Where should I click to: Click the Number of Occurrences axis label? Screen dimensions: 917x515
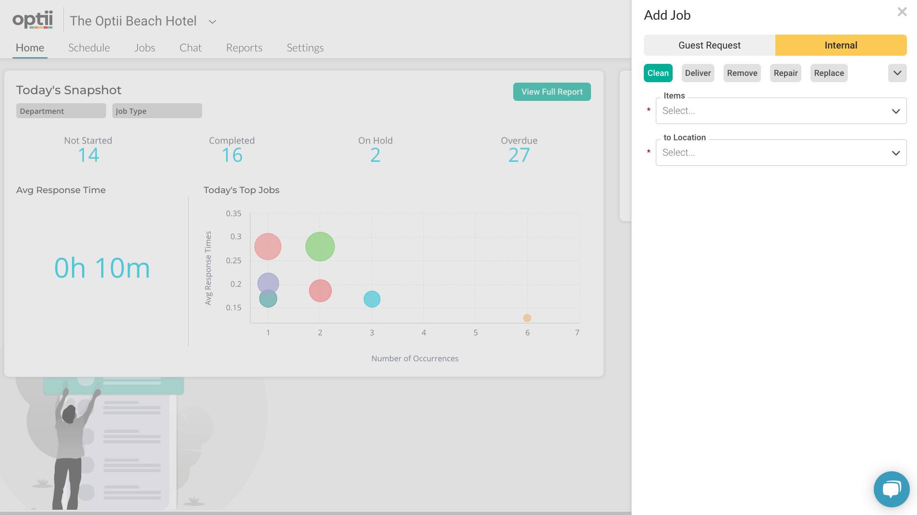[x=415, y=358]
